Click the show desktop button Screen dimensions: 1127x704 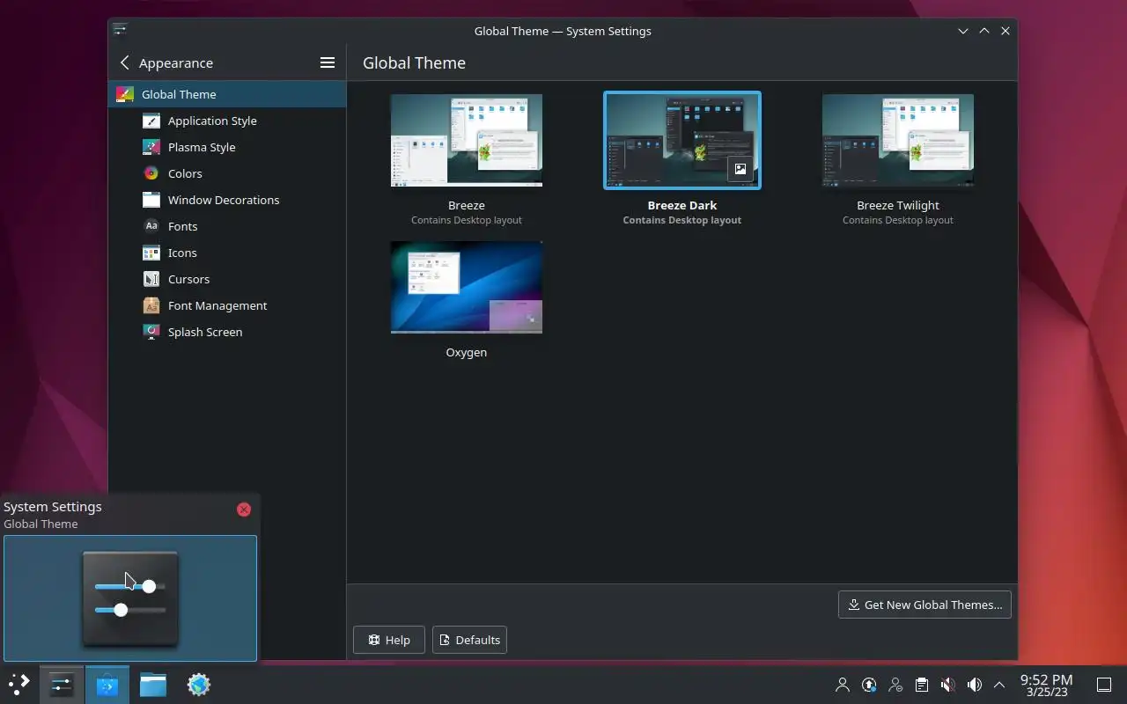pyautogui.click(x=1104, y=685)
